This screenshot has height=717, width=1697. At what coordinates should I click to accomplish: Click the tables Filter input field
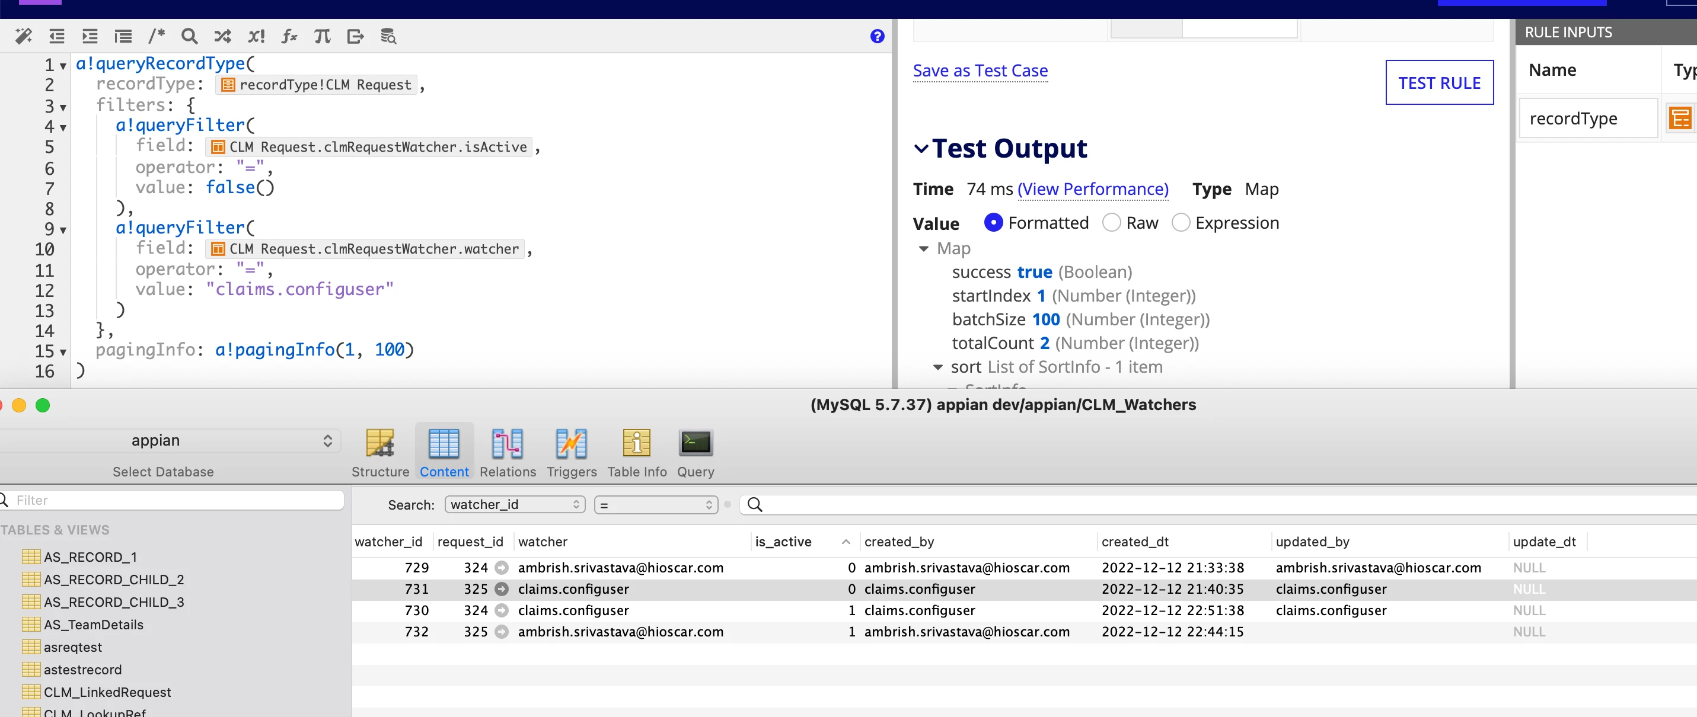click(x=173, y=500)
